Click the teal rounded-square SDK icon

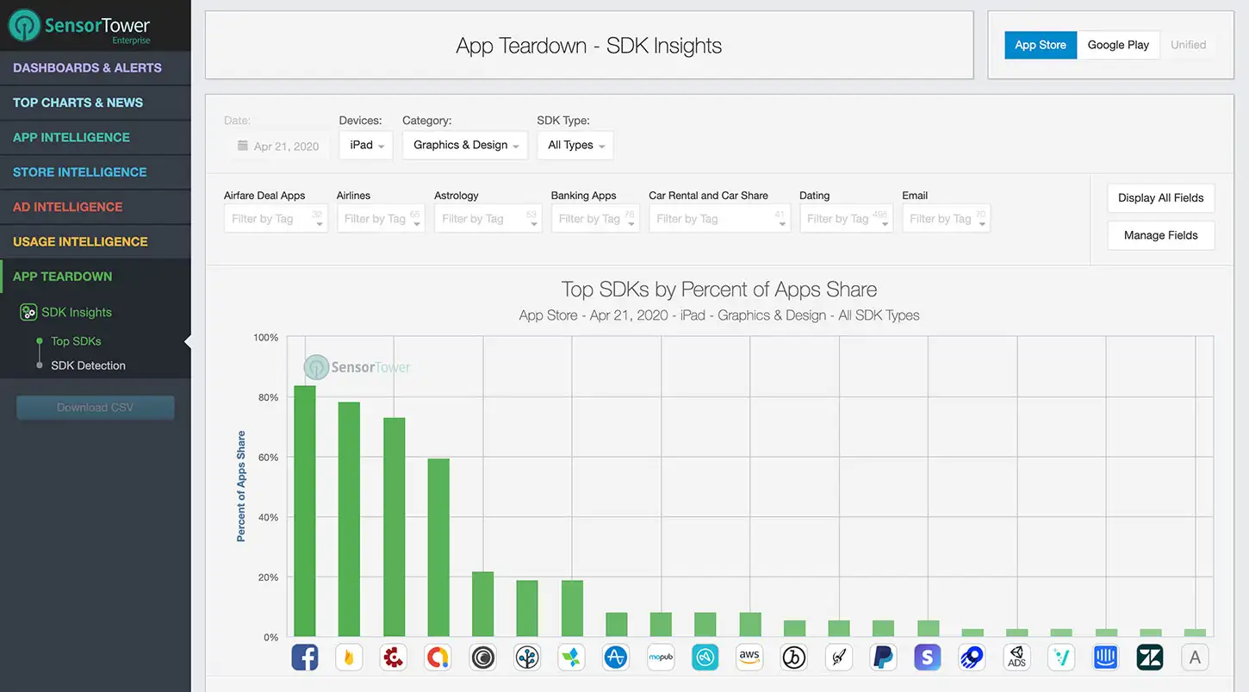pos(705,658)
